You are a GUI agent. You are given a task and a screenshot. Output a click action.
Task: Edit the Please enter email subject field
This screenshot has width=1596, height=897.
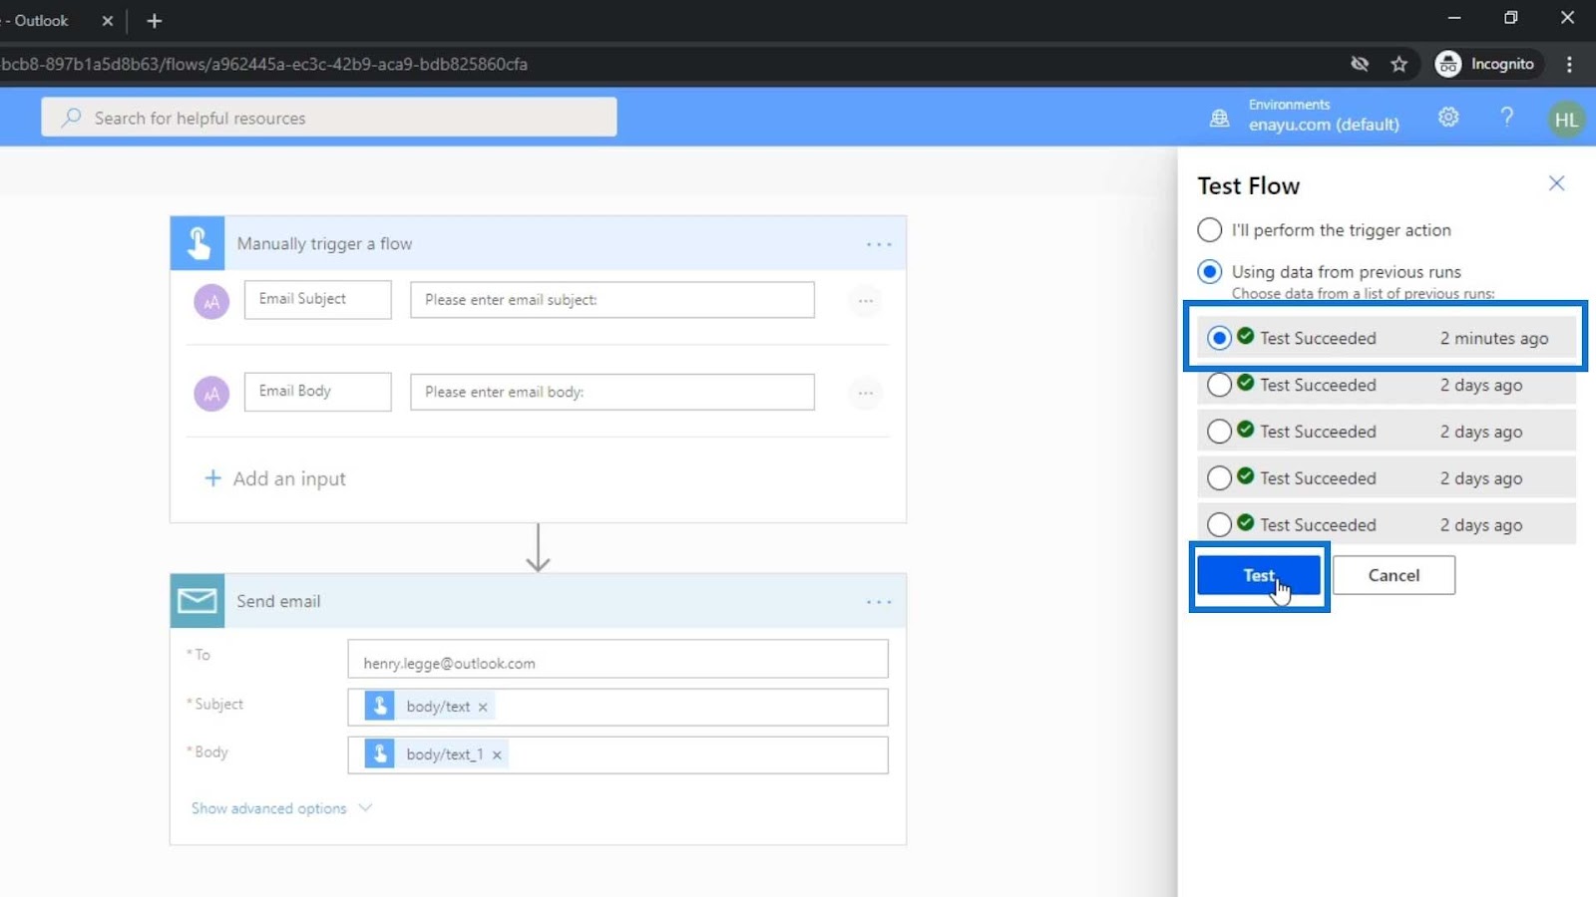pos(612,300)
